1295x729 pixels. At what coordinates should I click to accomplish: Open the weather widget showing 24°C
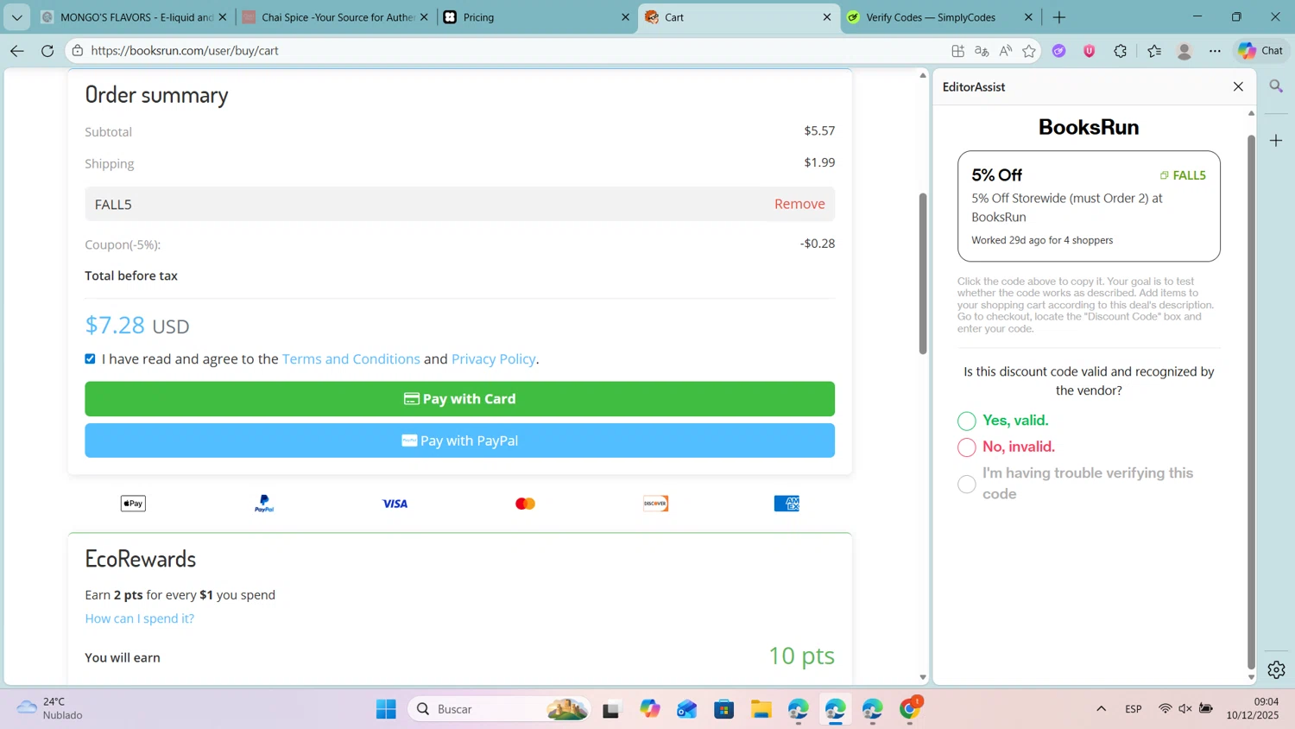point(50,708)
